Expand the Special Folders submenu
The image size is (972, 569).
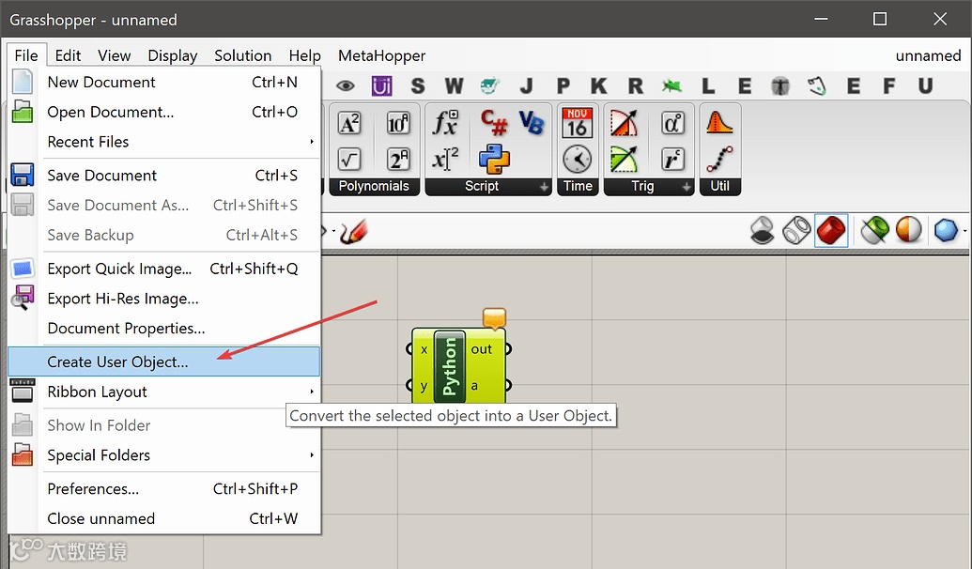164,455
